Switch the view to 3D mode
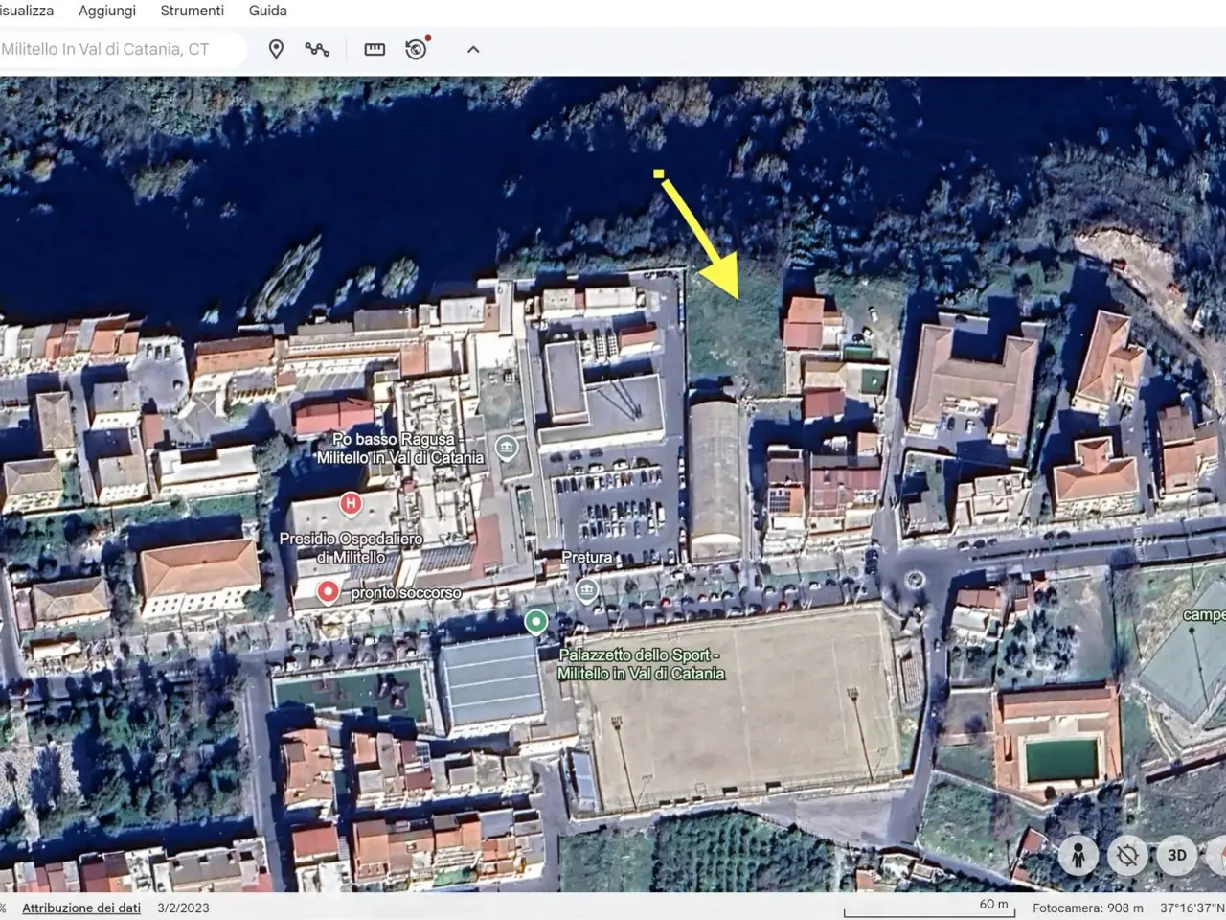 click(1177, 855)
